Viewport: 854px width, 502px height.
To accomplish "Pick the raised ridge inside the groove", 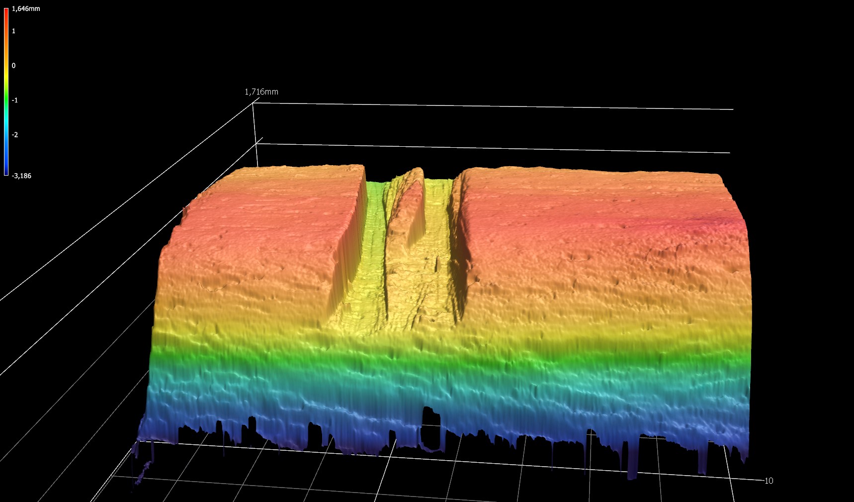I will (412, 209).
